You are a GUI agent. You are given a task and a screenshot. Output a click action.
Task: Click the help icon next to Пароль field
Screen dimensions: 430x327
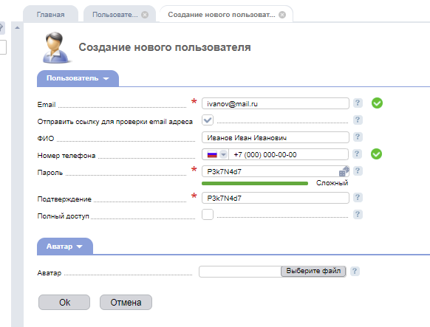[358, 171]
